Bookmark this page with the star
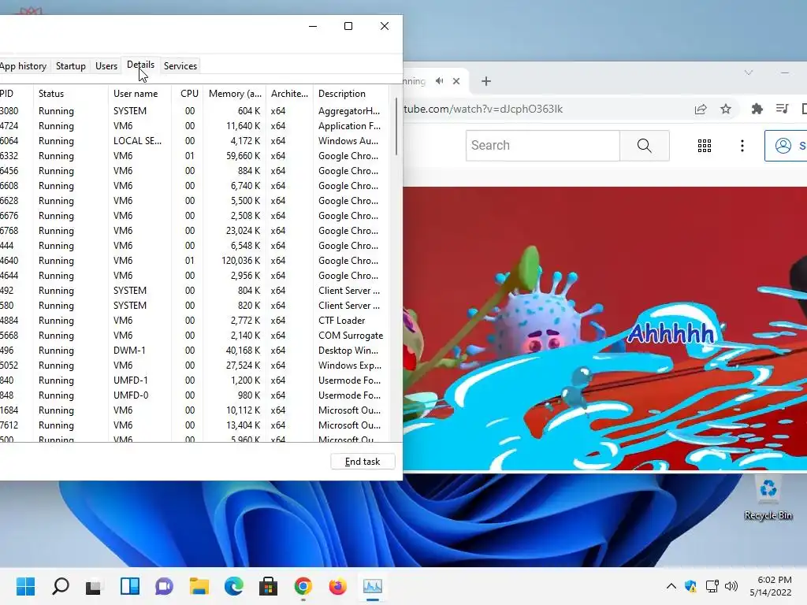 pyautogui.click(x=726, y=109)
